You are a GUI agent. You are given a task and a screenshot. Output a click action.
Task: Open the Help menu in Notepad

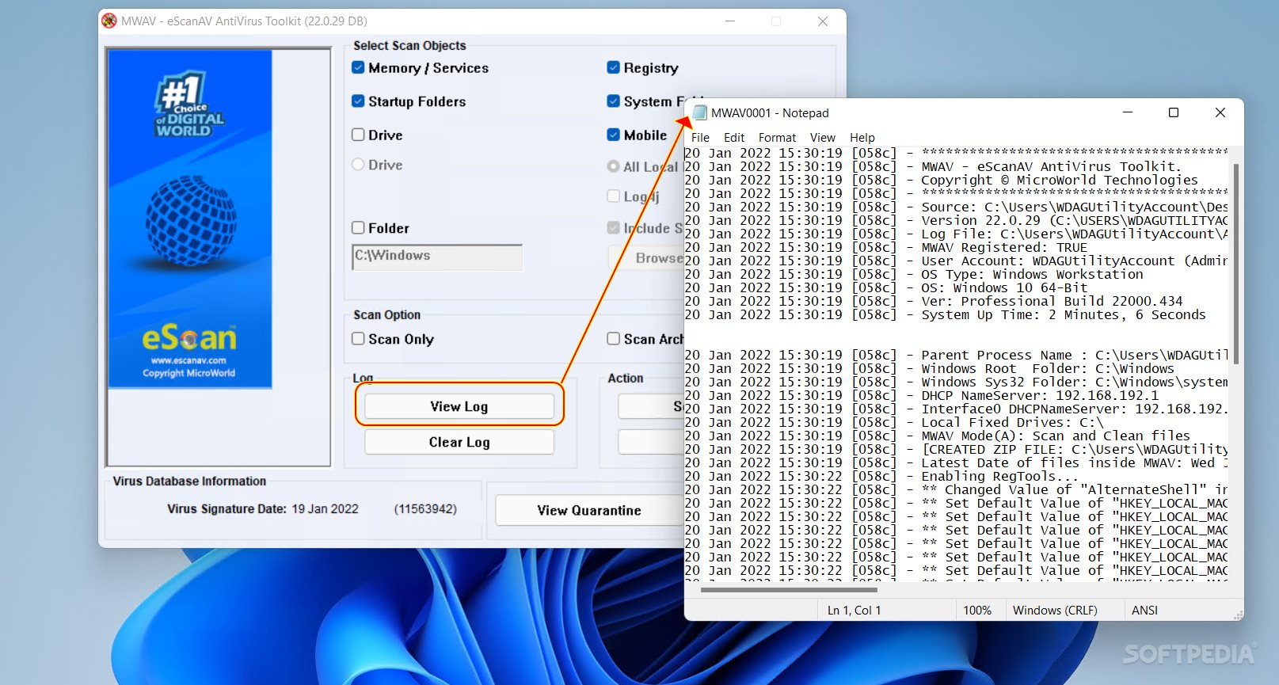pyautogui.click(x=862, y=137)
